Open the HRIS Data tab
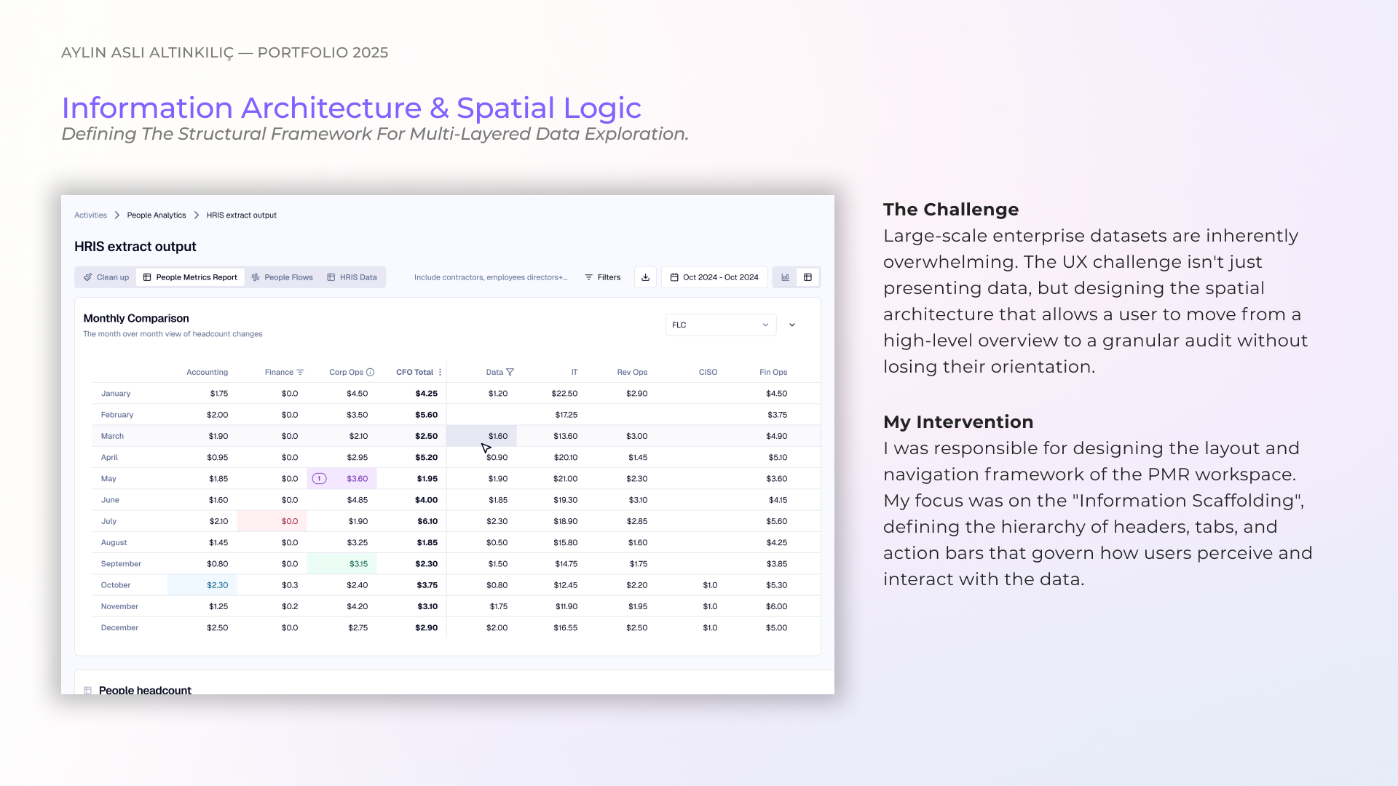Screen dimensions: 1398x786 click(352, 277)
